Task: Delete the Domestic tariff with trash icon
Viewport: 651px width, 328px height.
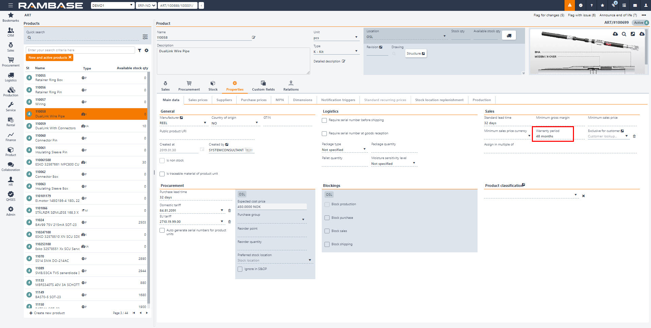Action: [229, 211]
